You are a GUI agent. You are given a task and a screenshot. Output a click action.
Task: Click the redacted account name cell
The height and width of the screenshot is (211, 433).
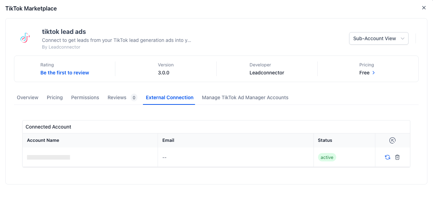pyautogui.click(x=49, y=157)
